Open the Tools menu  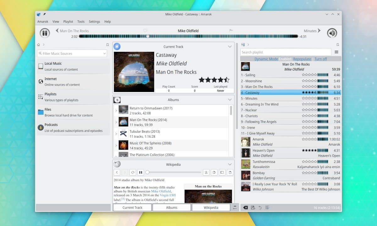pos(81,22)
